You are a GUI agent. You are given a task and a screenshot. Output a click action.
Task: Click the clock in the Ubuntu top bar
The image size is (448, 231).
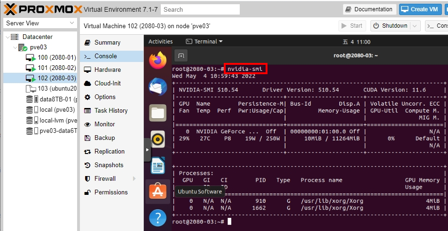click(357, 42)
